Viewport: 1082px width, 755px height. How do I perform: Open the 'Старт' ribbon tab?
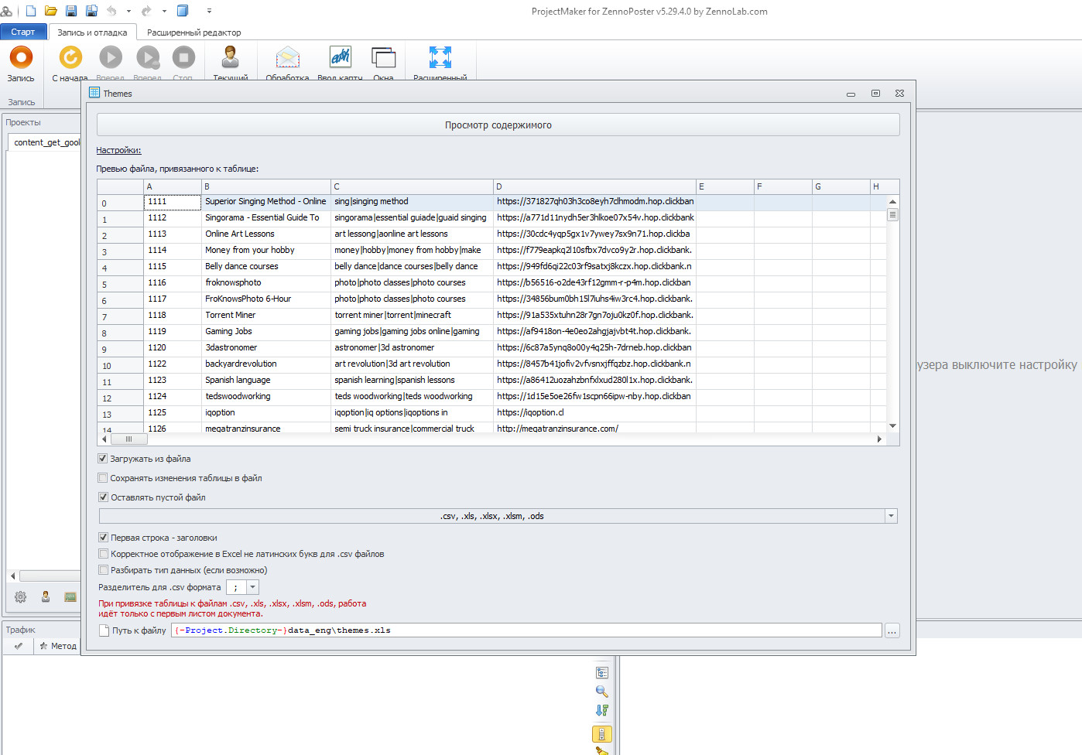tap(22, 32)
